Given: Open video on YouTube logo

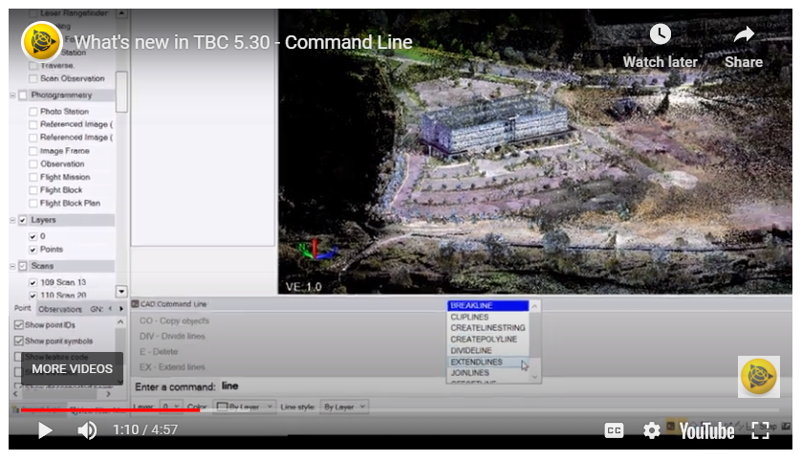Looking at the screenshot, I should [x=706, y=430].
